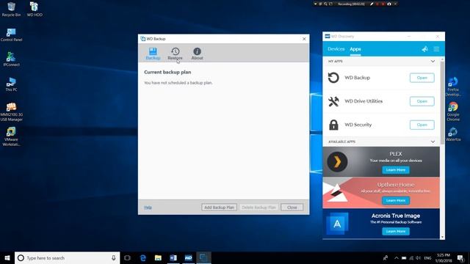This screenshot has height=264, width=470.
Task: Select the Apps tab in WD Discovery
Action: tap(355, 49)
